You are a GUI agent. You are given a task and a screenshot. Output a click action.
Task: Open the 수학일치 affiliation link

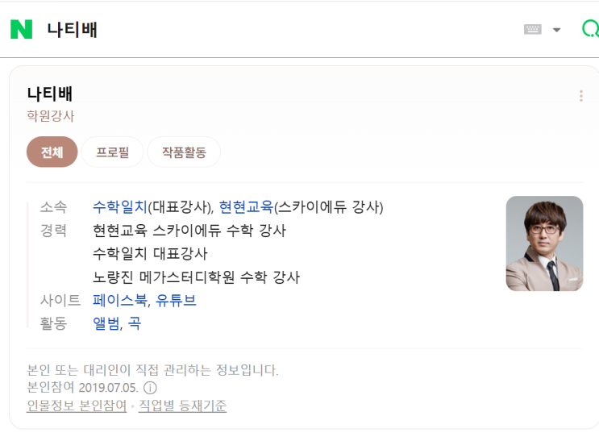tap(119, 207)
